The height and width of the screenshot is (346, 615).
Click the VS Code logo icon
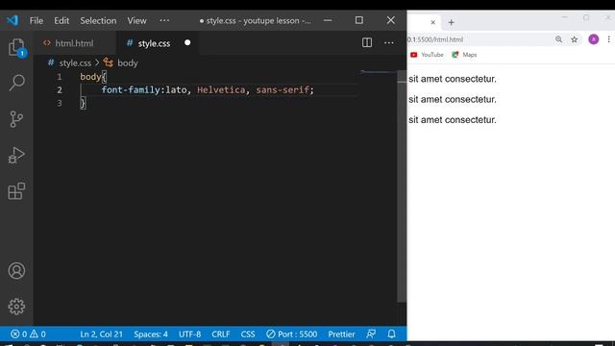click(12, 20)
